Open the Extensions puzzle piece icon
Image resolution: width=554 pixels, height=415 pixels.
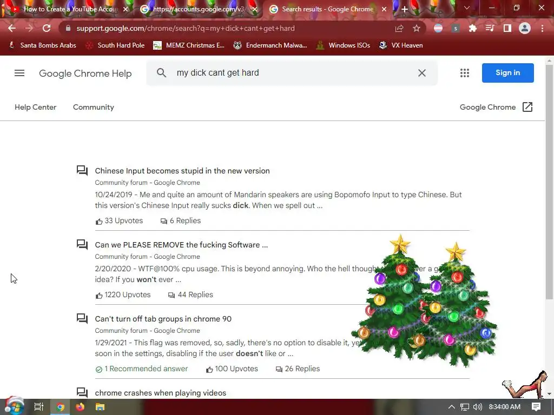pos(473,28)
